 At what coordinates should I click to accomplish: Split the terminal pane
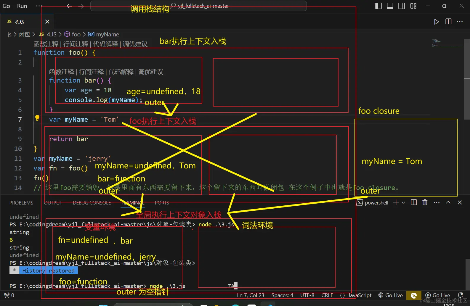point(414,202)
